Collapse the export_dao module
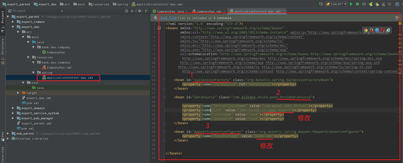This screenshot has height=163, width=403. tap(13, 27)
